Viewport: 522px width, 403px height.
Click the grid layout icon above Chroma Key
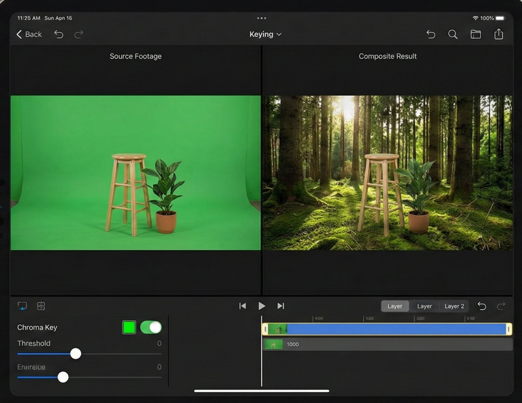(41, 306)
